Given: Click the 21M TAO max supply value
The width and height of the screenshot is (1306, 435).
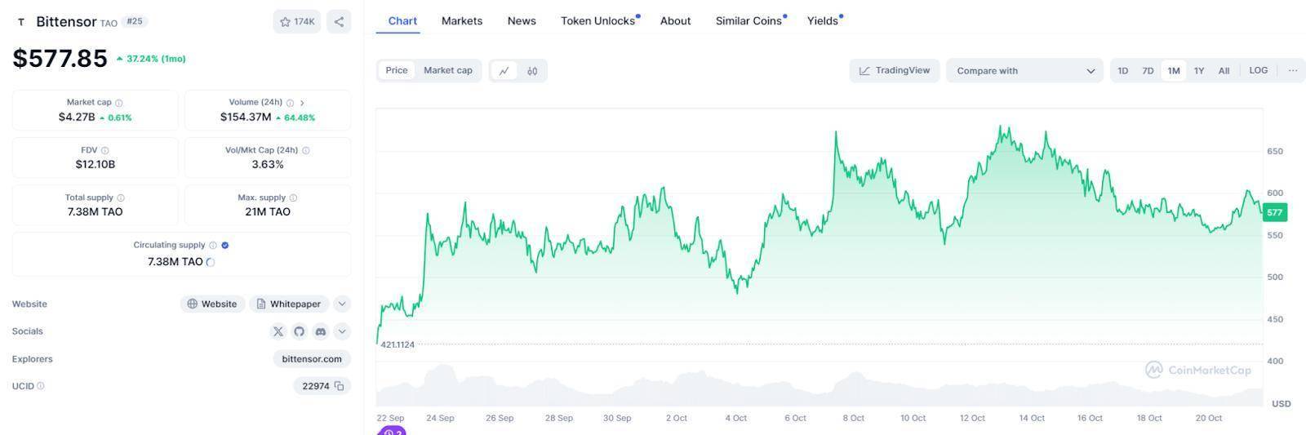Looking at the screenshot, I should coord(268,212).
